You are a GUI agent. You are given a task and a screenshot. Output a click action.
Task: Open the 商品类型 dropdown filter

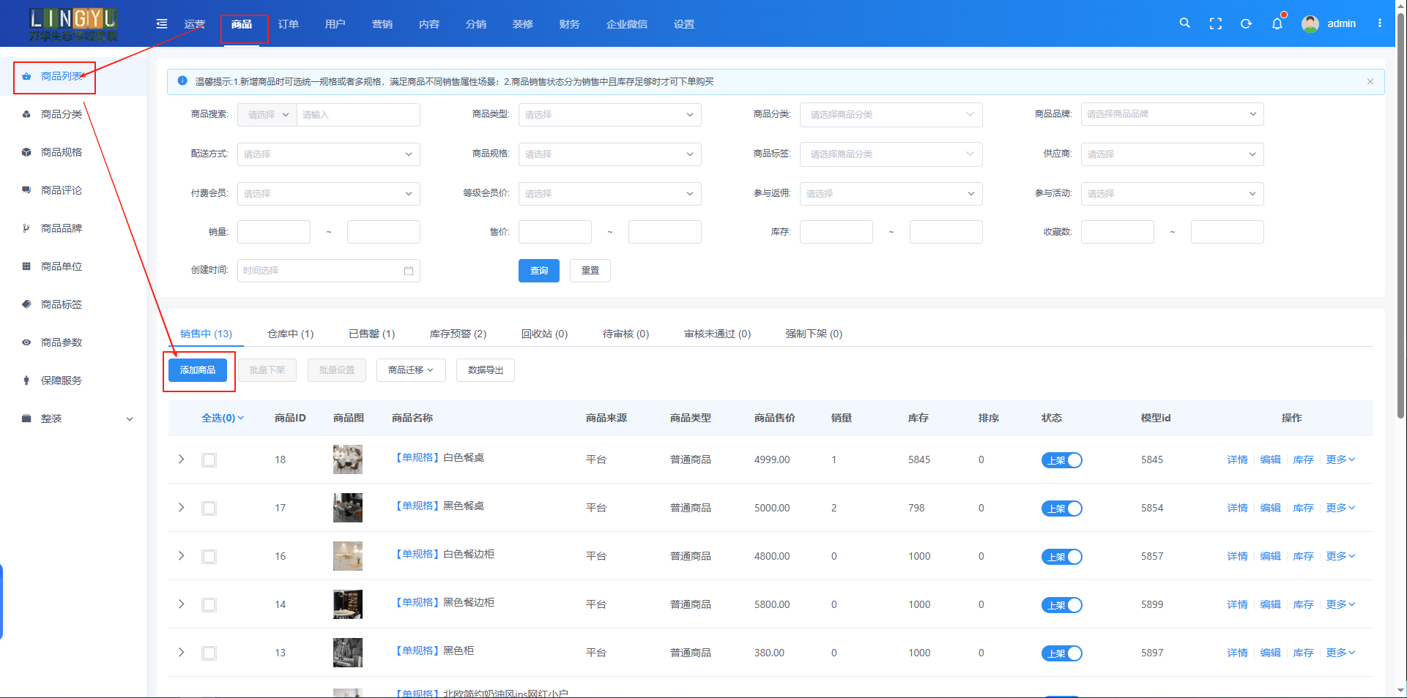tap(609, 115)
